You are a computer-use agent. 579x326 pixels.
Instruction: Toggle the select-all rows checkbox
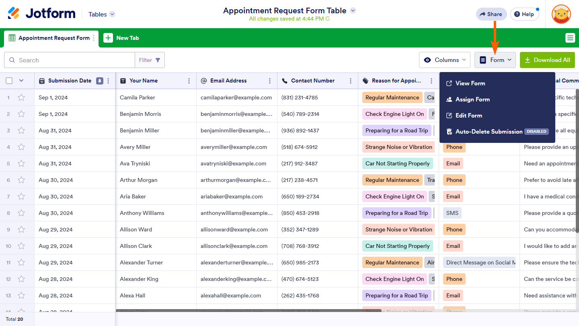pyautogui.click(x=9, y=81)
